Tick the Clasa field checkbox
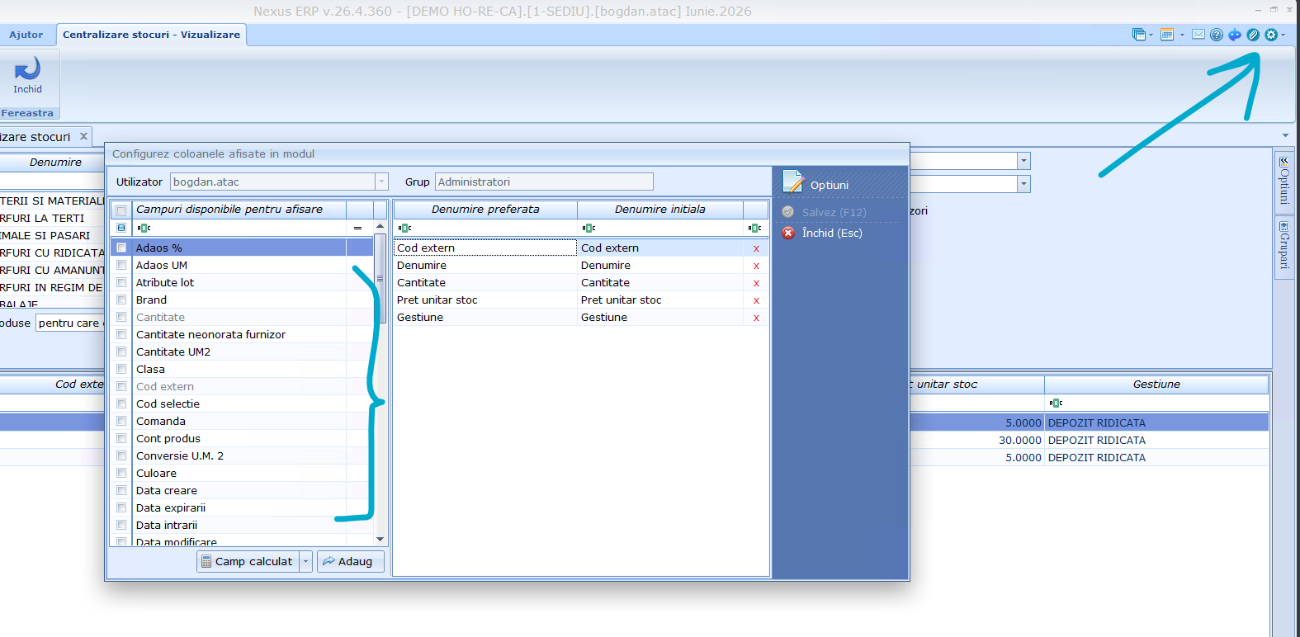 121,369
